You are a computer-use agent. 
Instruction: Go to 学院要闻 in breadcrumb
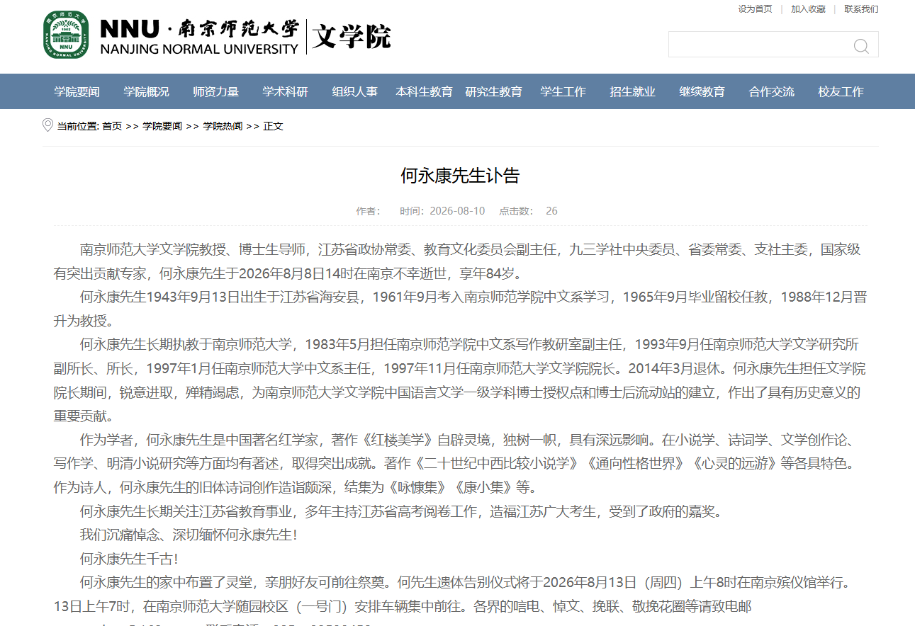coord(162,126)
